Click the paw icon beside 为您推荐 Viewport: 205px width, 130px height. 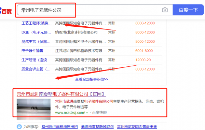point(19,127)
